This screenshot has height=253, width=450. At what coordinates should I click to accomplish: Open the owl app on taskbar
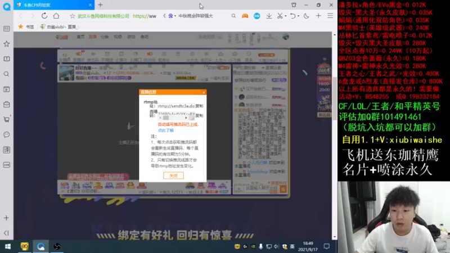pyautogui.click(x=24, y=246)
